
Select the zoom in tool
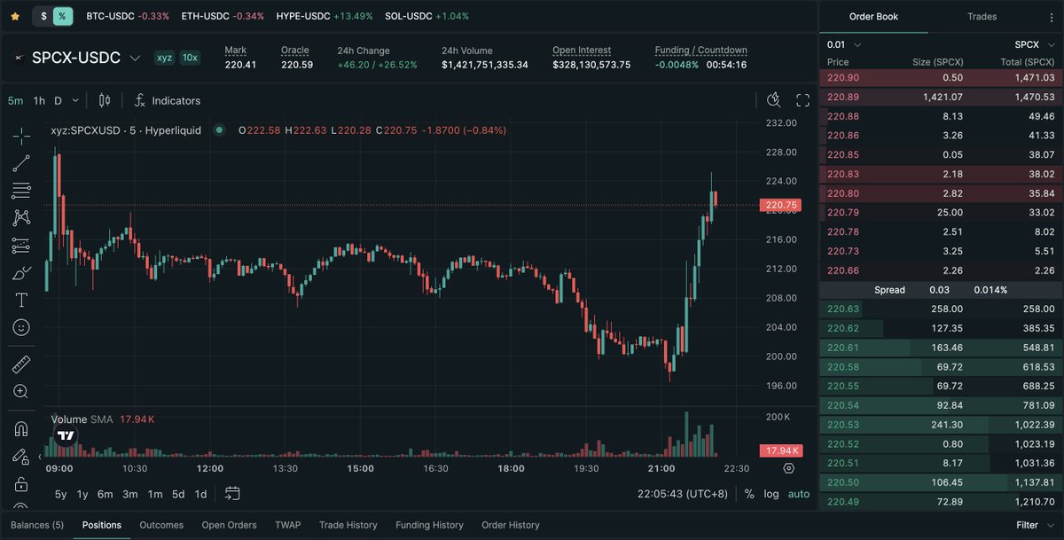(21, 392)
